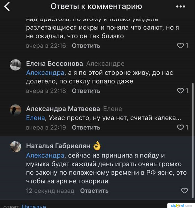The image size is (195, 208).
Task: Reply to Александра Матвеева's comment
Action: pos(86,128)
